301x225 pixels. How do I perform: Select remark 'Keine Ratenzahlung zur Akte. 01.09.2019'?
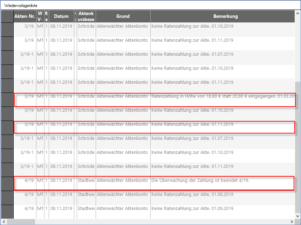pyautogui.click(x=192, y=209)
